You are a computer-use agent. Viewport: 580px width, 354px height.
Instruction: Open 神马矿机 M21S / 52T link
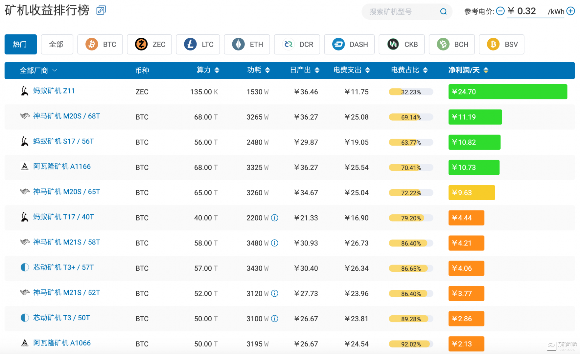(x=66, y=293)
